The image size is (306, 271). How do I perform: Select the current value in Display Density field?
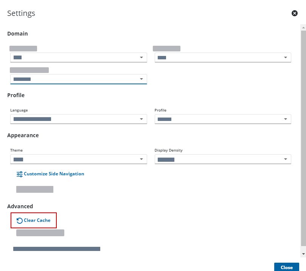[x=166, y=160]
